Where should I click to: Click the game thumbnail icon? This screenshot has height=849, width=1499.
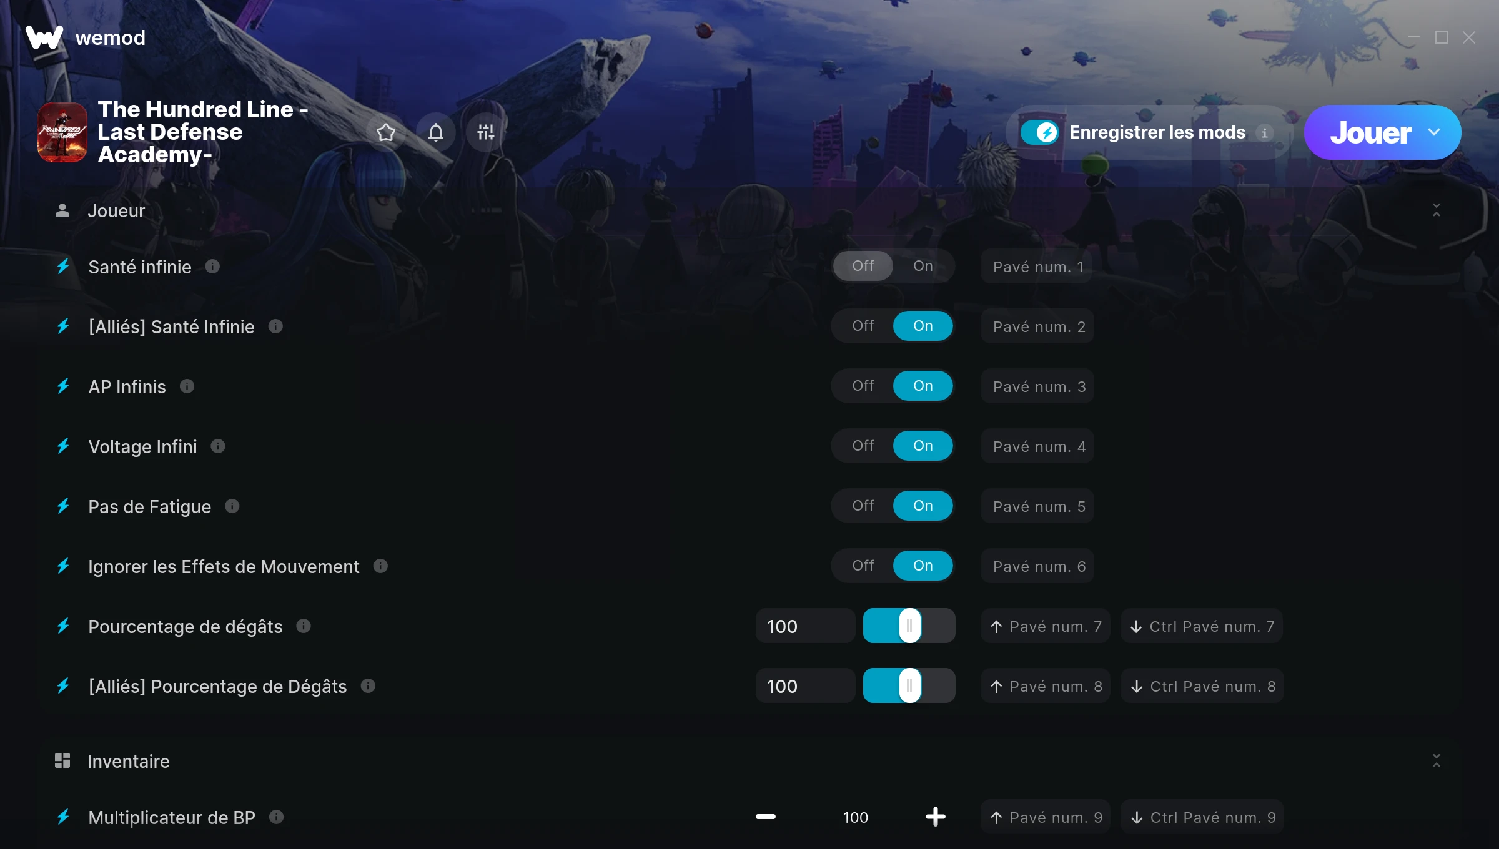click(62, 132)
